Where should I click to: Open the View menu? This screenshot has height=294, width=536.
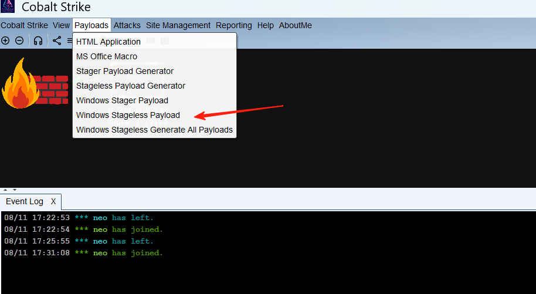[61, 25]
